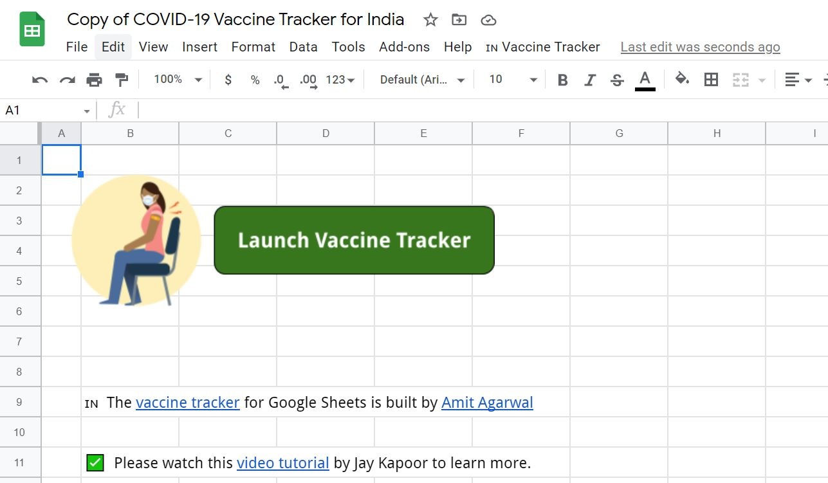Viewport: 828px width, 483px height.
Task: Open the font family dropdown
Action: coord(420,79)
